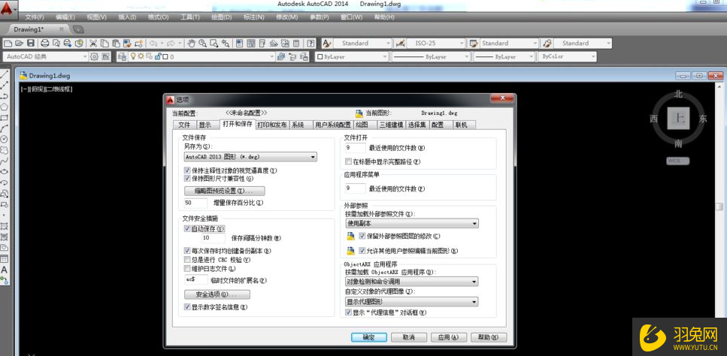Open 按需加载外部参照文件 使用副本 dropdown
The width and height of the screenshot is (727, 356).
(x=412, y=224)
